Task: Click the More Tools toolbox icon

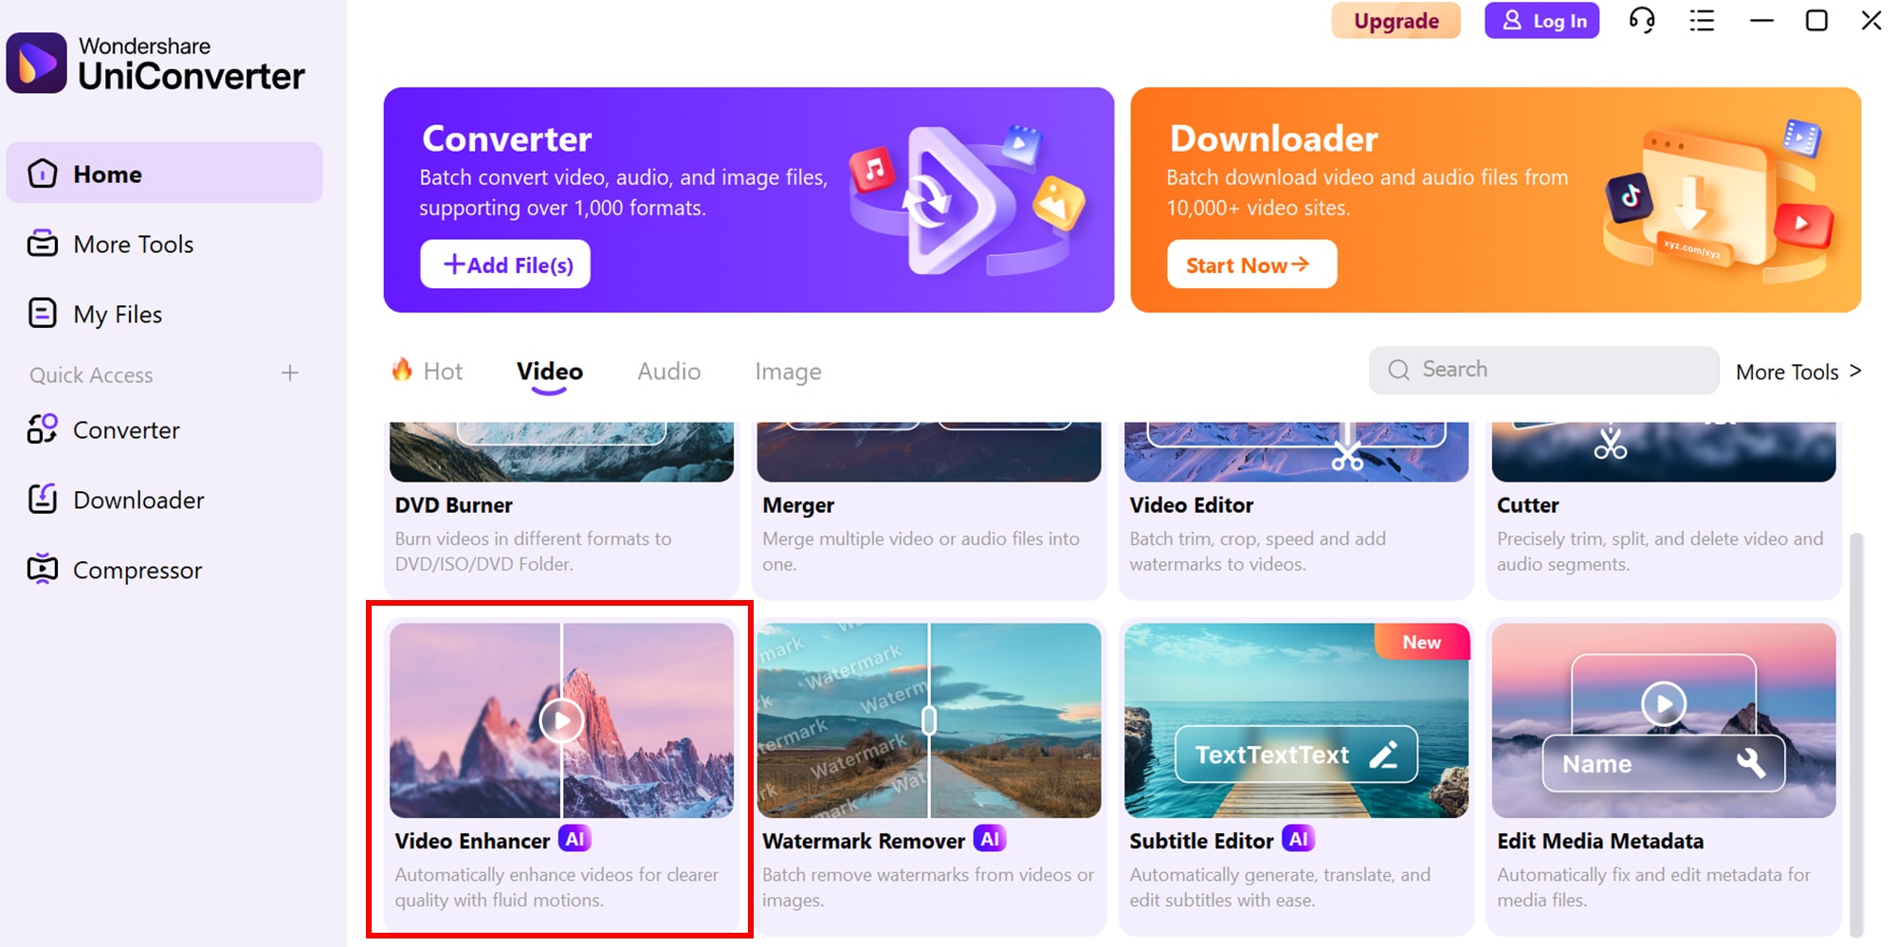Action: [x=43, y=244]
